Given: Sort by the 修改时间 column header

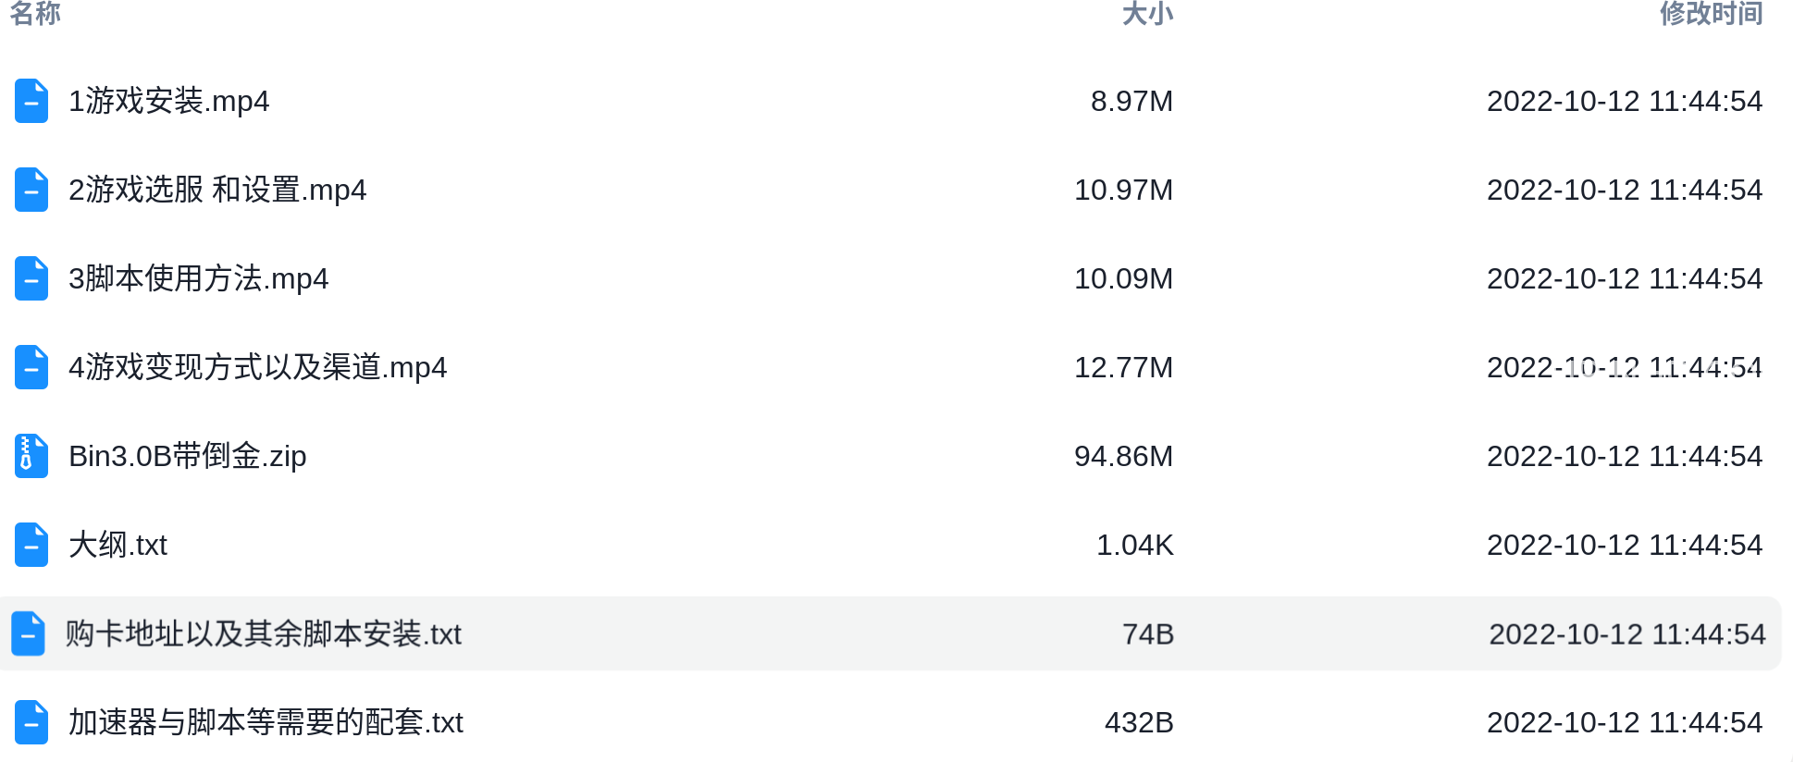Looking at the screenshot, I should [x=1712, y=13].
